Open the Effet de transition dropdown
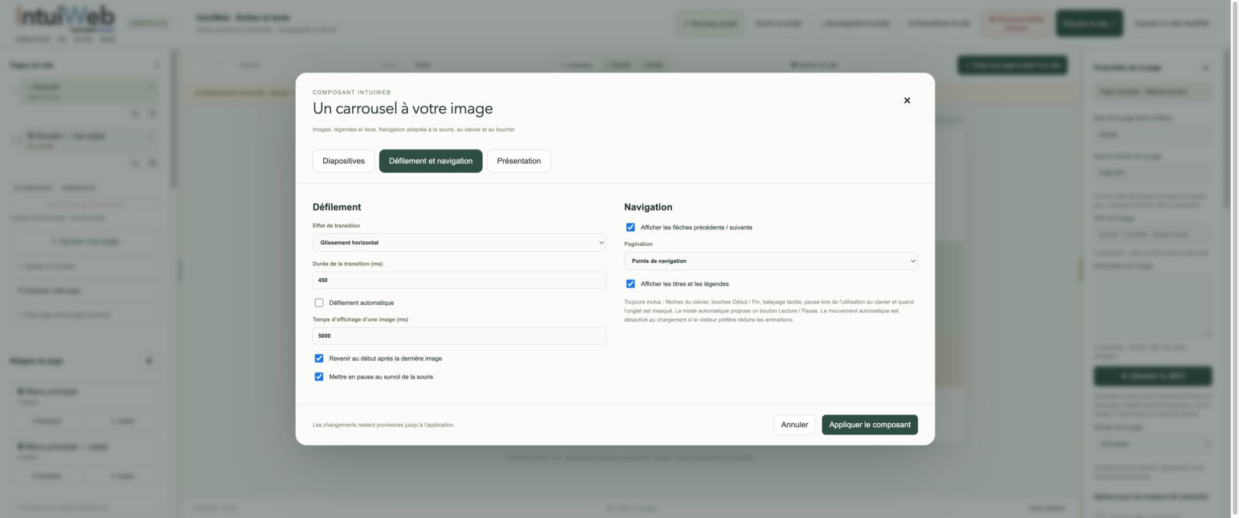This screenshot has height=518, width=1239. 459,242
